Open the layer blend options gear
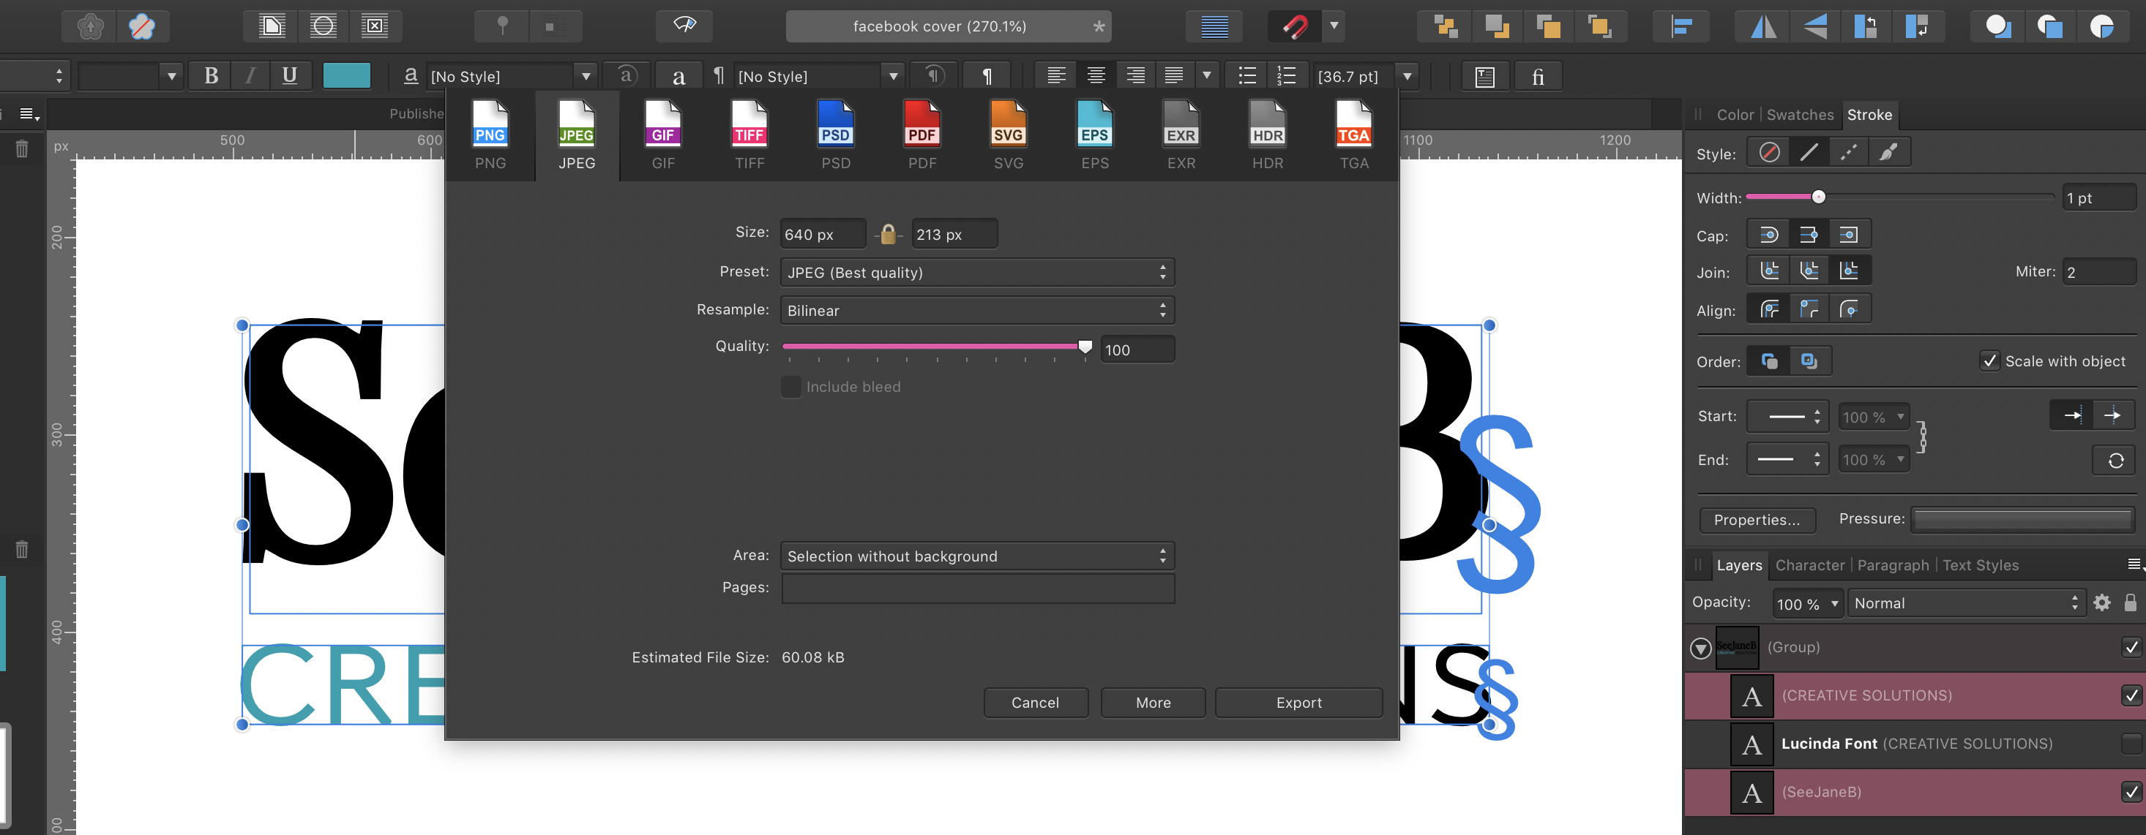 coord(2102,602)
